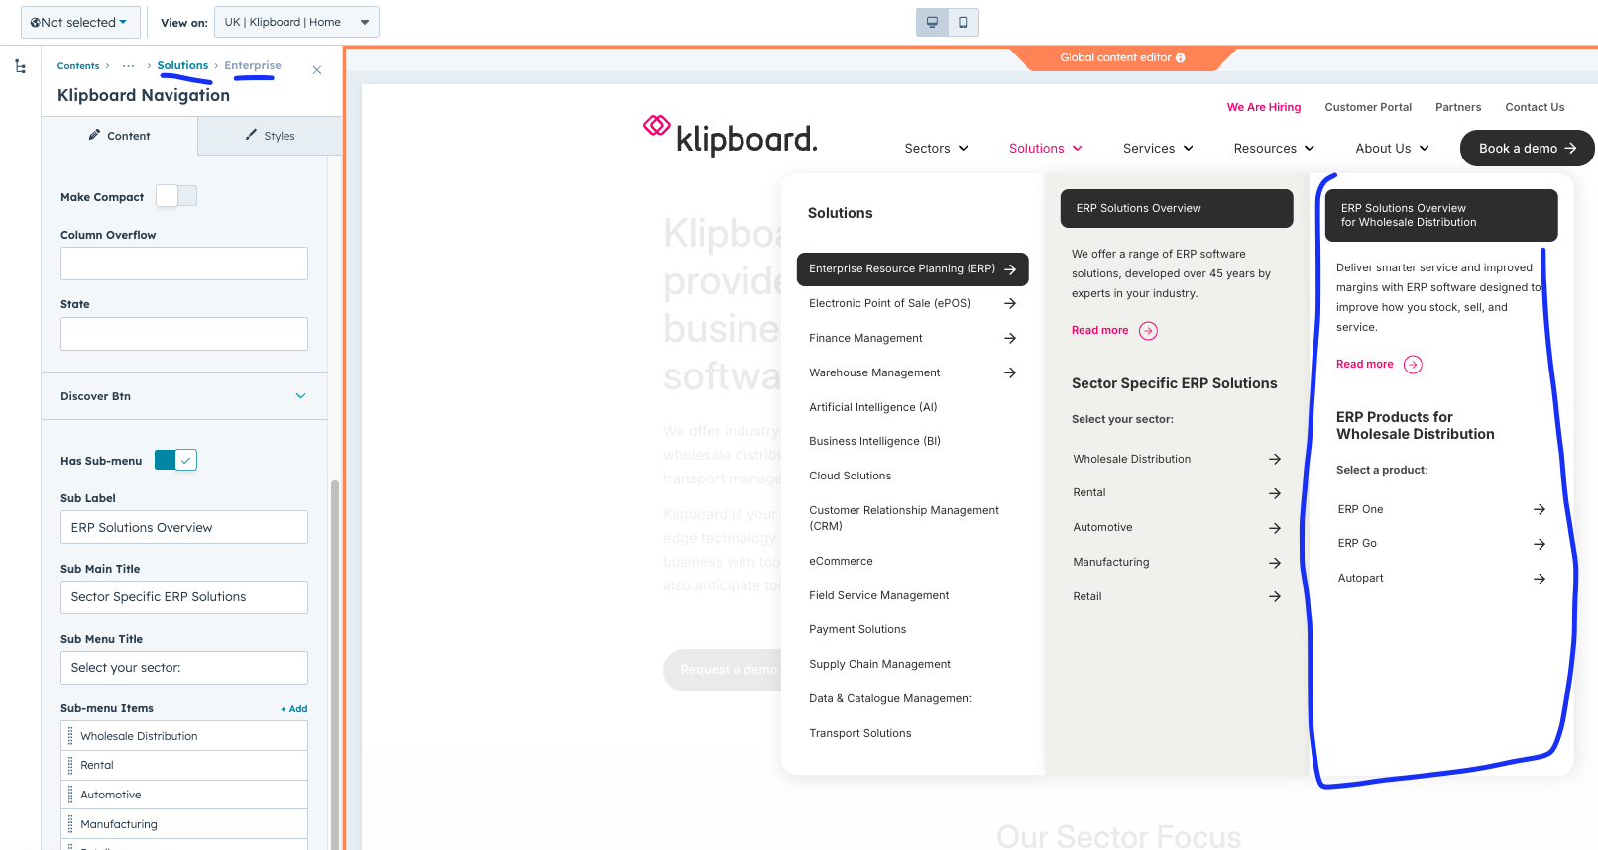Open the We Are Hiring link

click(1263, 107)
